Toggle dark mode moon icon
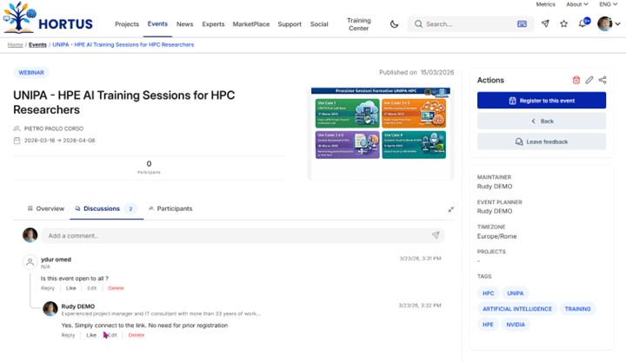 394,24
